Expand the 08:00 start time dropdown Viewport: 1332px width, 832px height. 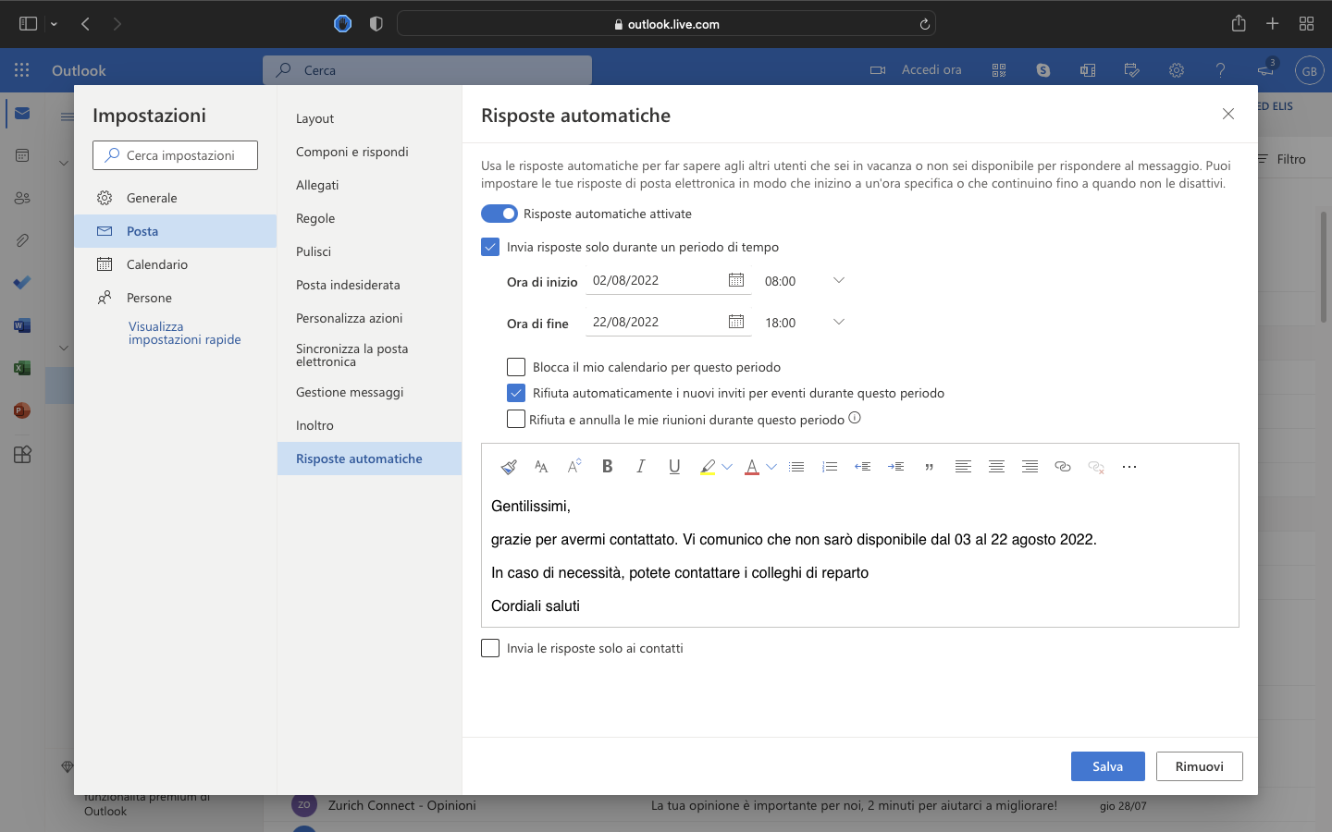click(x=838, y=280)
